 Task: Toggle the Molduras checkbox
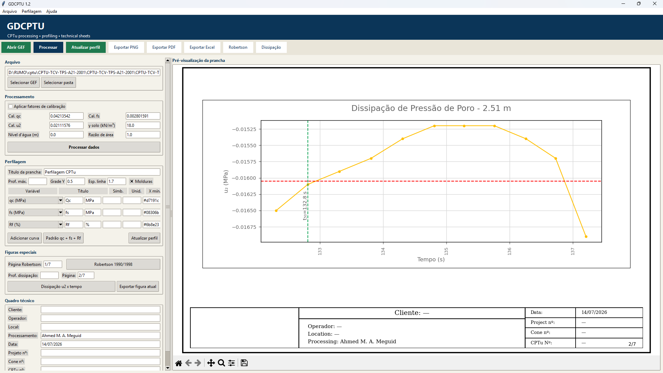click(x=132, y=181)
